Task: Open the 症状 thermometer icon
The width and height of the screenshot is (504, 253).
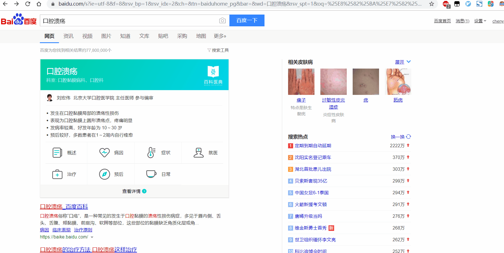Action: click(x=151, y=153)
